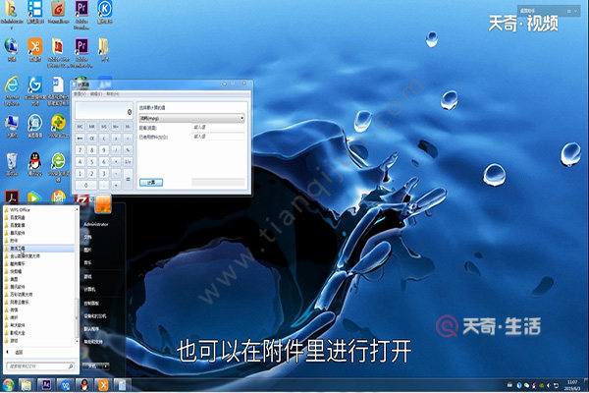Open QQ penguin desktop icon
The width and height of the screenshot is (589, 393).
pyautogui.click(x=35, y=158)
